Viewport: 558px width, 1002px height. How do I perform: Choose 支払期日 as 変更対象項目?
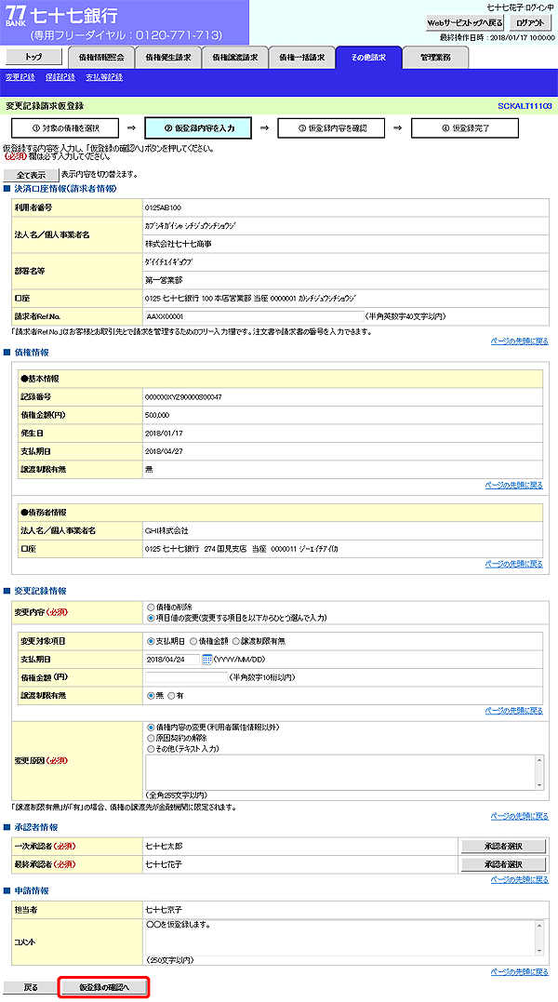(151, 641)
